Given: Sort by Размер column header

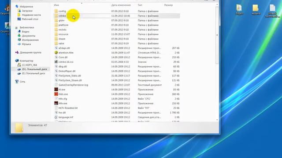Looking at the screenshot, I should tap(168, 5).
